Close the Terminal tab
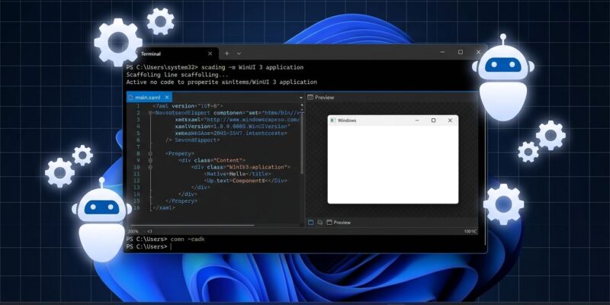 pos(210,53)
